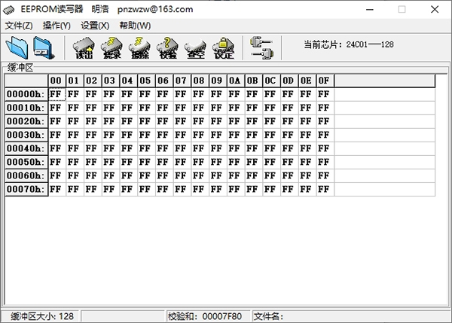
Task: Click the 校验 verify chip icon
Action: click(x=168, y=48)
